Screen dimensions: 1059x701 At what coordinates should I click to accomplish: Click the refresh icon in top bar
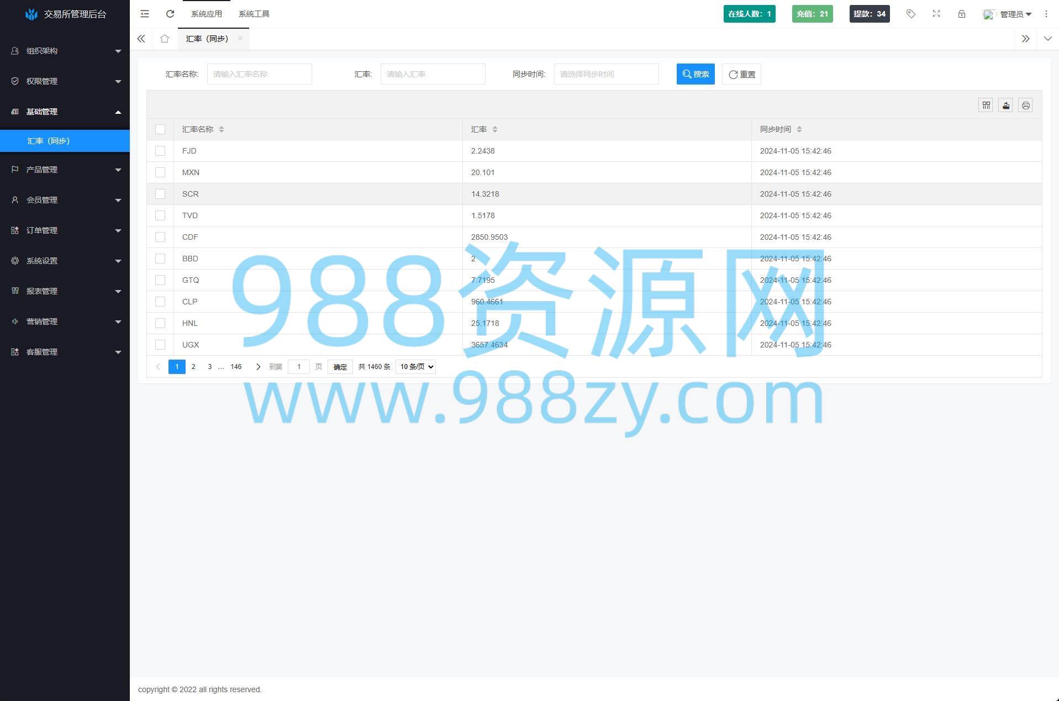point(170,14)
